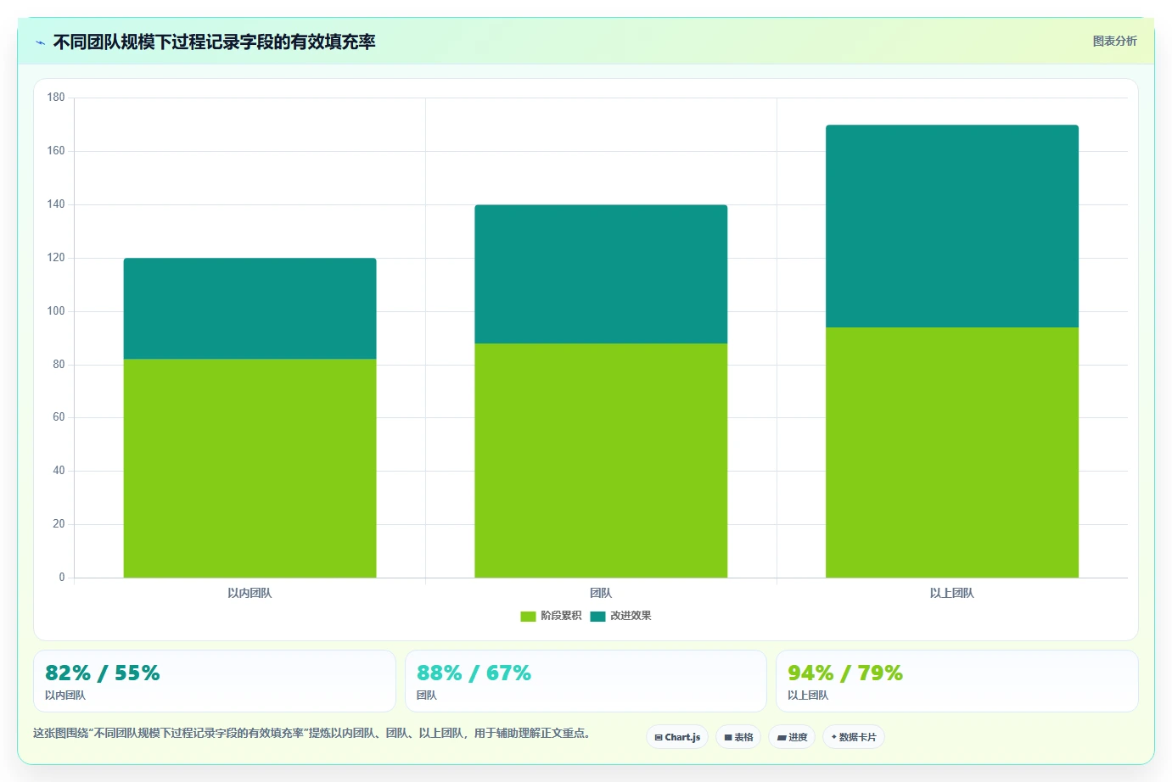The height and width of the screenshot is (782, 1172).
Task: Click the green bar segment for 以上团队
Action: point(952,452)
